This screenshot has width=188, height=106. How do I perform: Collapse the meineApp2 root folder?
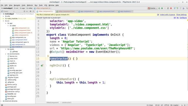coord(1,14)
